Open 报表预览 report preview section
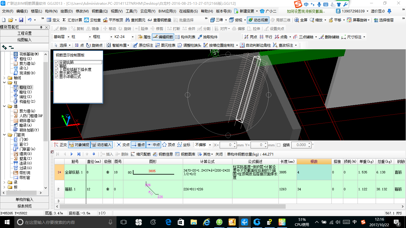 point(25,206)
